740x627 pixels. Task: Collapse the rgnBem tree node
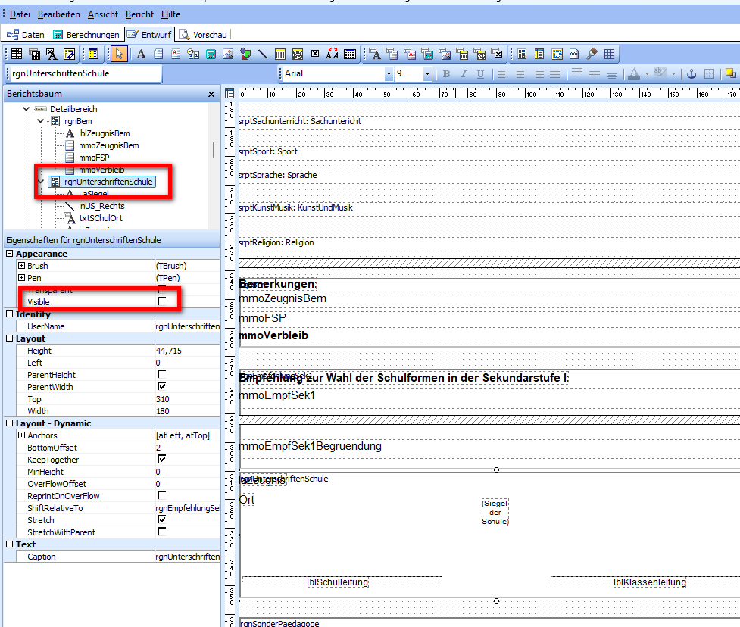pyautogui.click(x=41, y=121)
